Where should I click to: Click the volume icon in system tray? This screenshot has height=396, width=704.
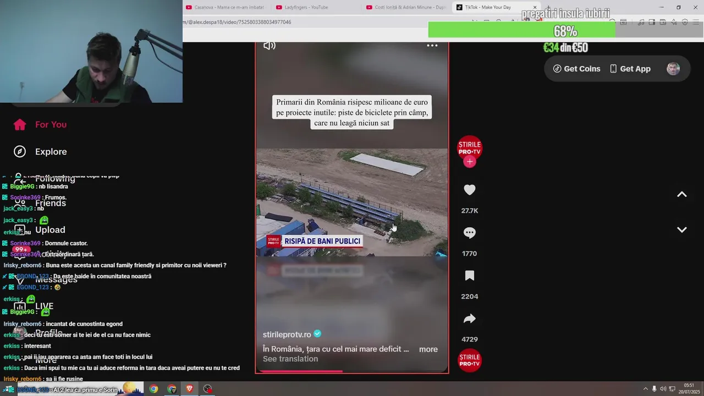[x=663, y=389]
